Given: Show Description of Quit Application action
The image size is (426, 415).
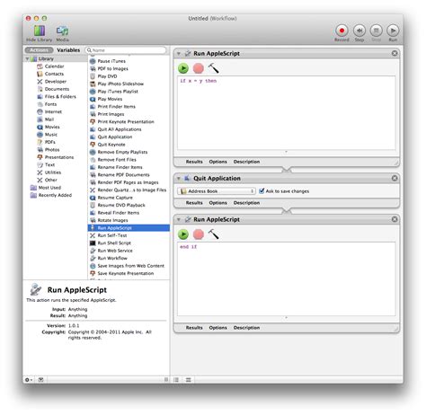Looking at the screenshot, I should (x=246, y=203).
